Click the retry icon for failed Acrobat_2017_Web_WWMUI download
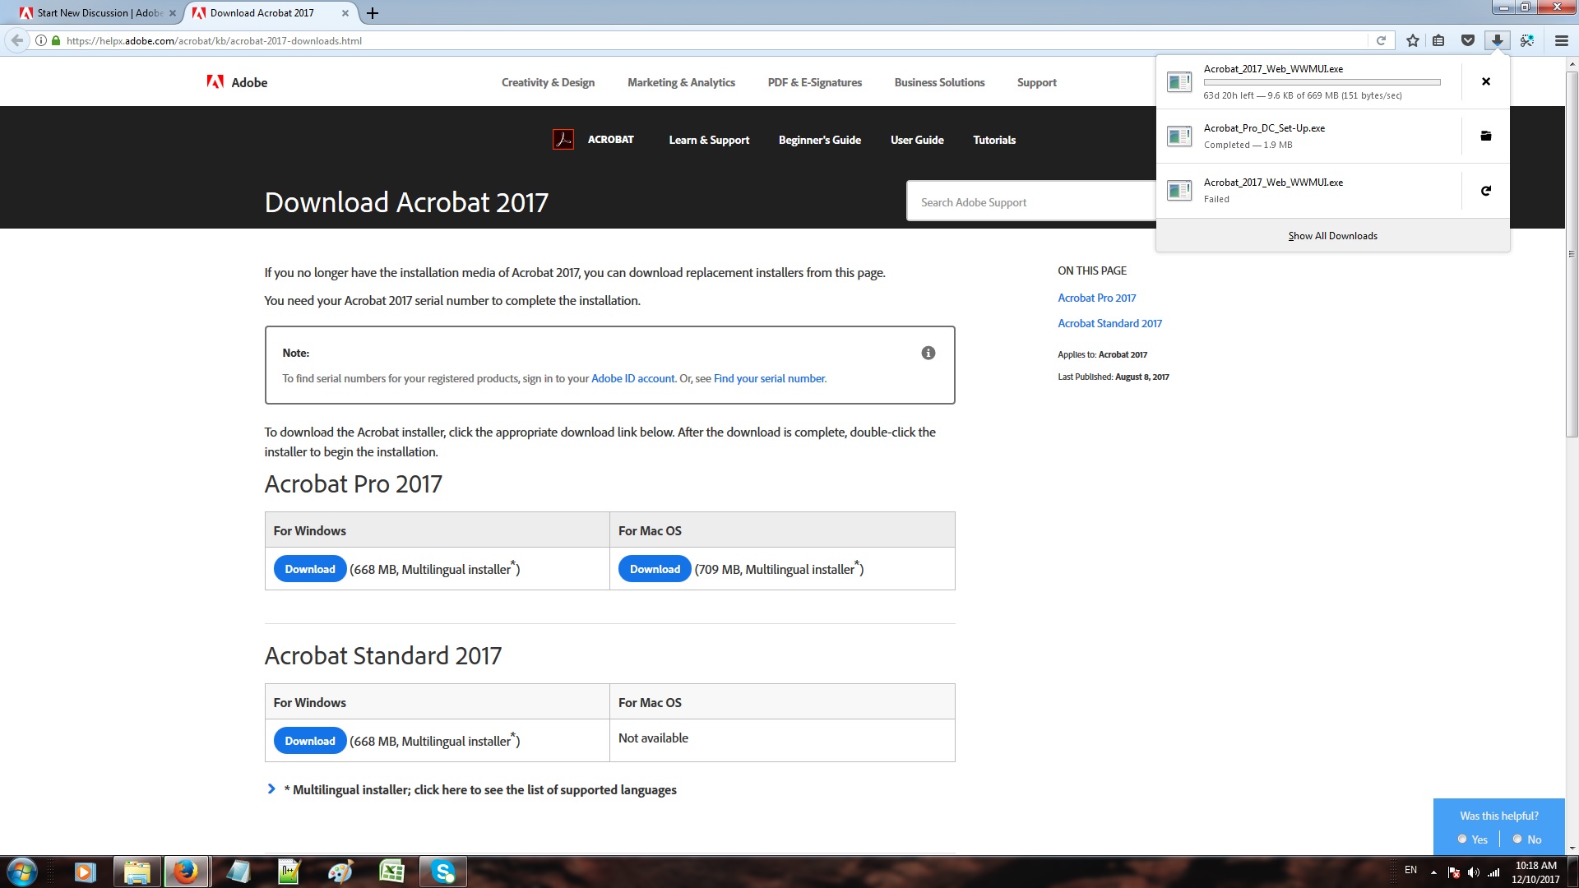The width and height of the screenshot is (1579, 888). pyautogui.click(x=1486, y=190)
